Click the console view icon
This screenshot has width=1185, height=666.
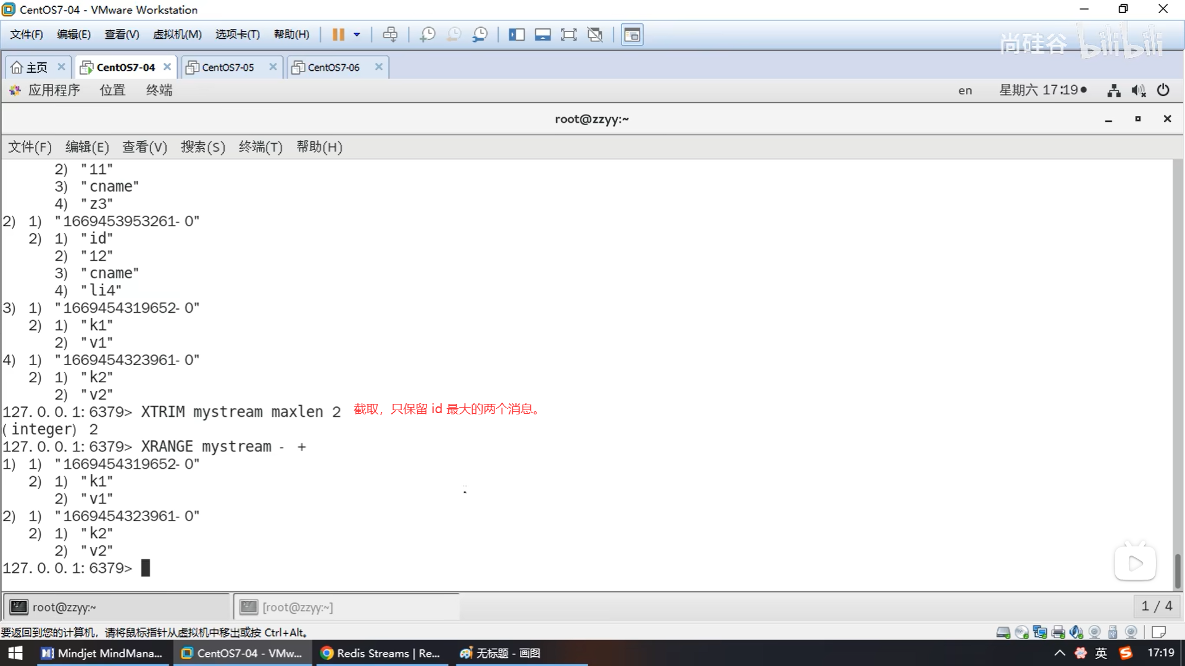pyautogui.click(x=632, y=35)
